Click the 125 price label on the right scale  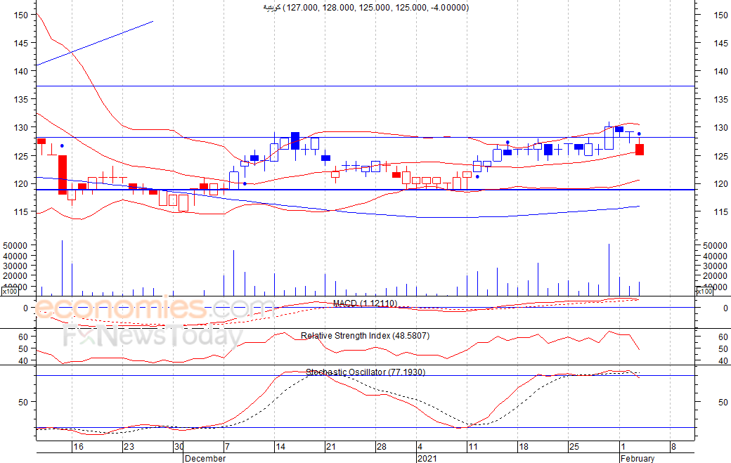(720, 156)
